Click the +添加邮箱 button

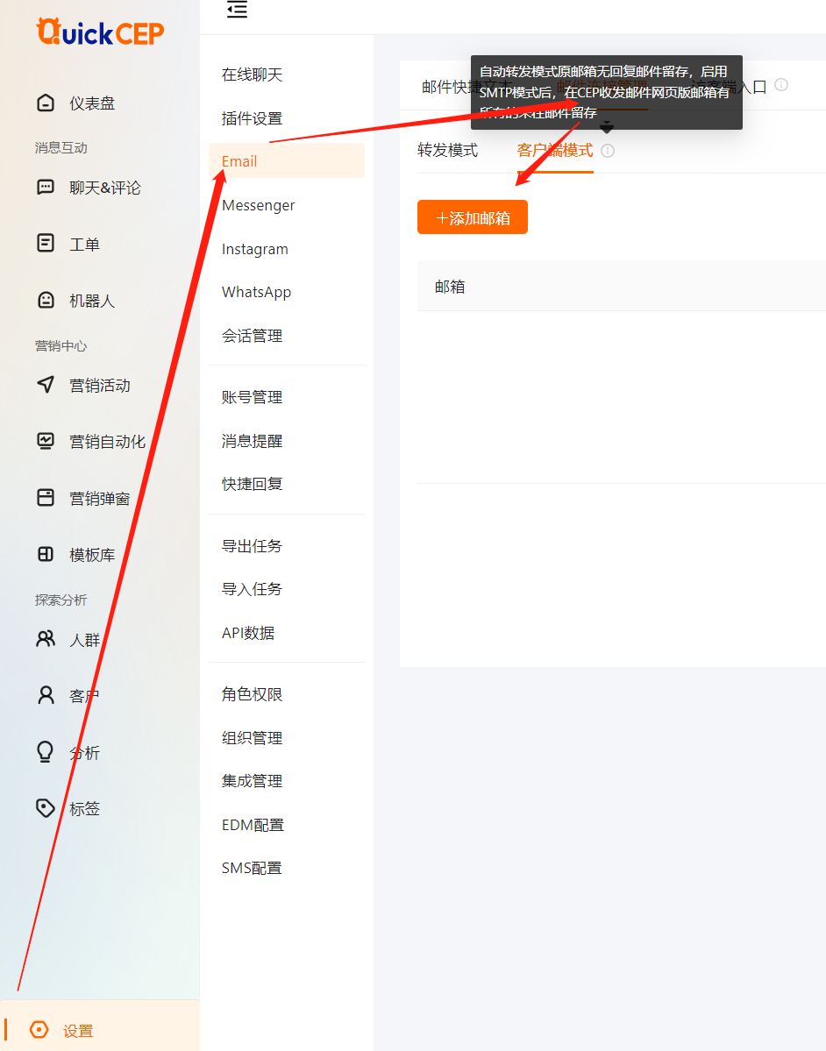473,217
